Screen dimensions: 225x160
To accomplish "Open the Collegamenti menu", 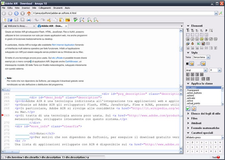I will pos(45,8).
